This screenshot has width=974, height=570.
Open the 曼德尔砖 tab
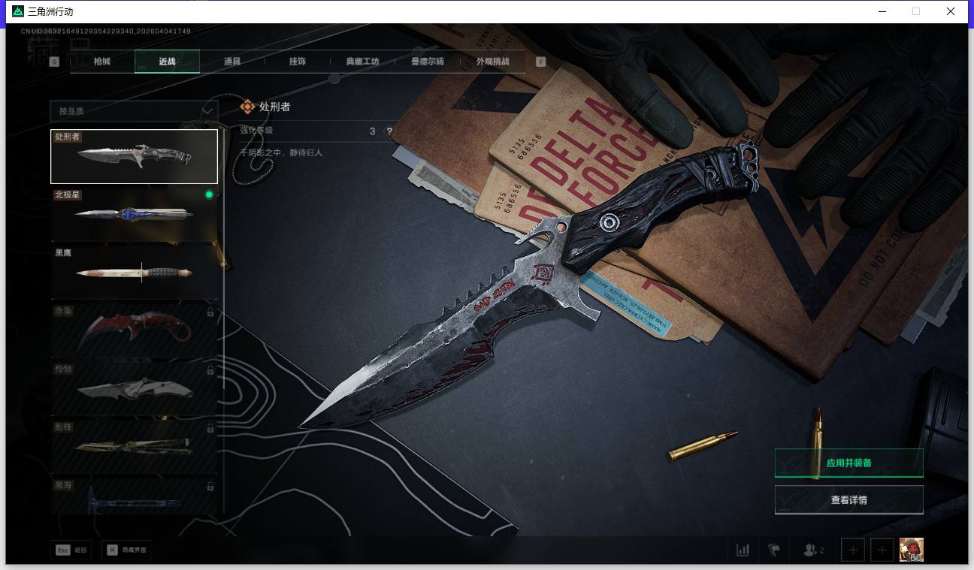428,62
